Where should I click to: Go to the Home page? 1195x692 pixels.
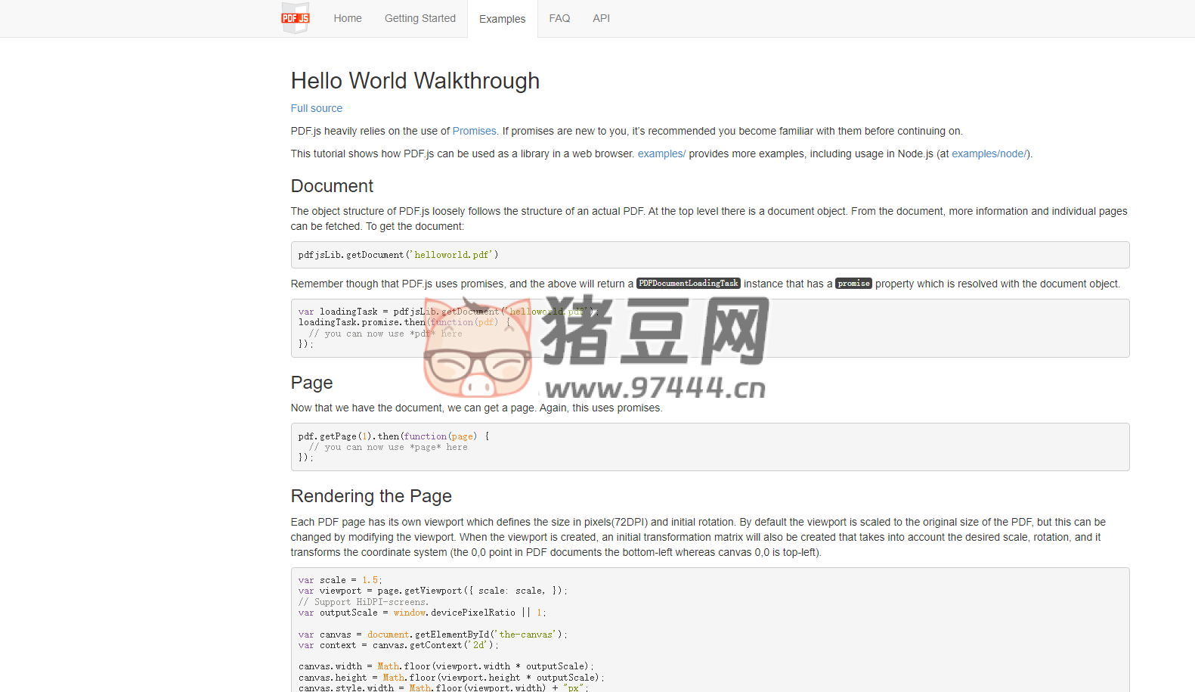(x=348, y=18)
